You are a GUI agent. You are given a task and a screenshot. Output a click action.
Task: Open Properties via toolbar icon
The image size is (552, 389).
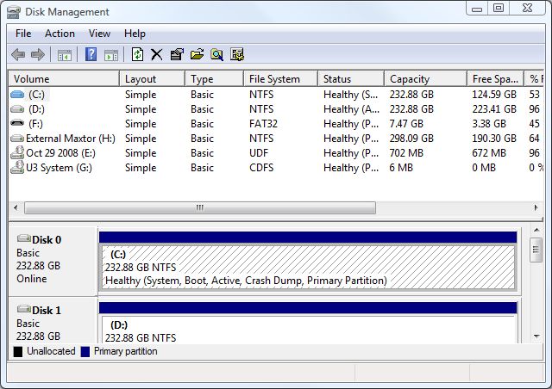click(177, 55)
